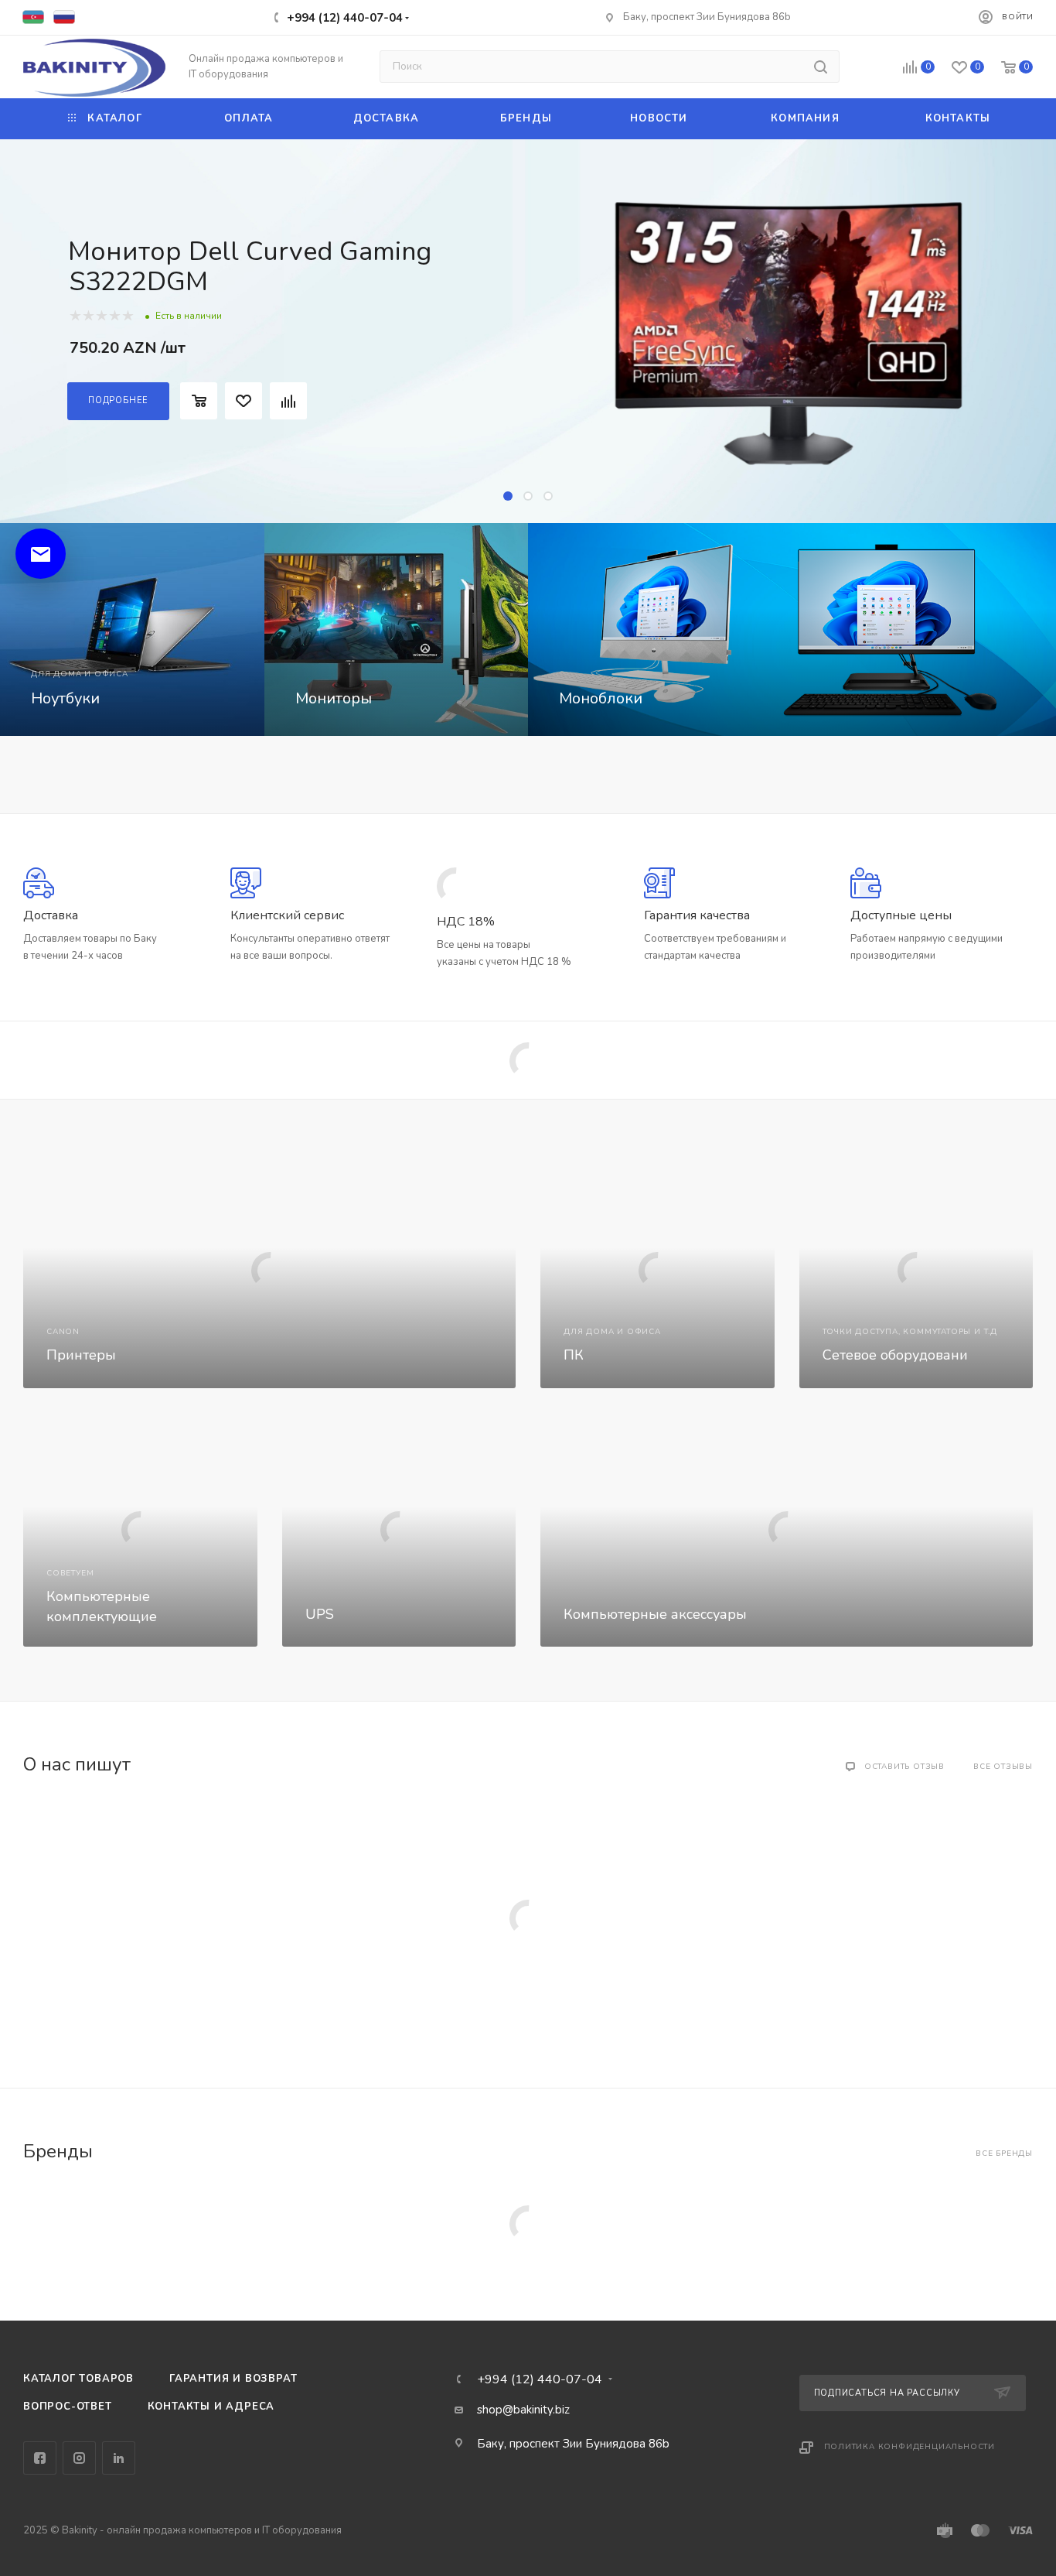Screen dimensions: 1056x2576
Task: Add Dell monitor to cart icon
Action: tap(199, 401)
